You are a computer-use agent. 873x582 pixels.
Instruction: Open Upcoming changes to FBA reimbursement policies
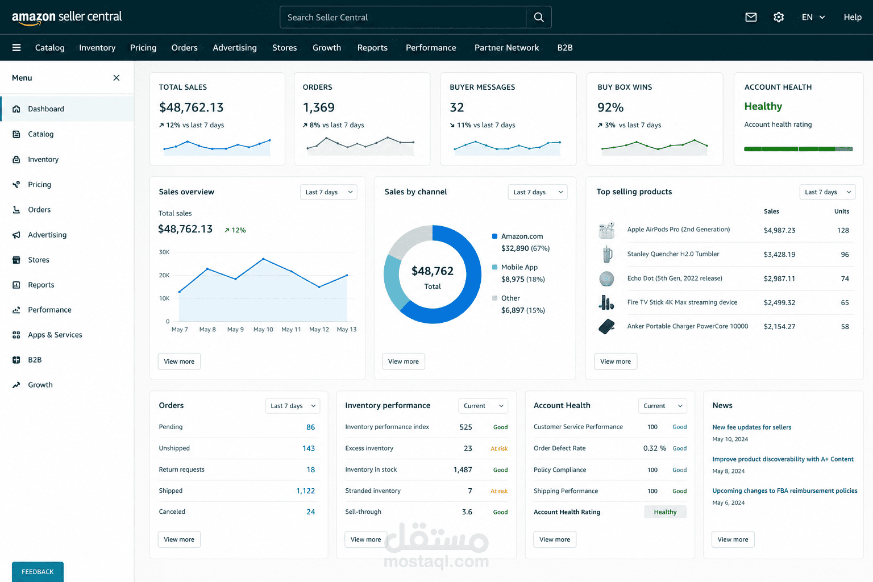pyautogui.click(x=785, y=491)
